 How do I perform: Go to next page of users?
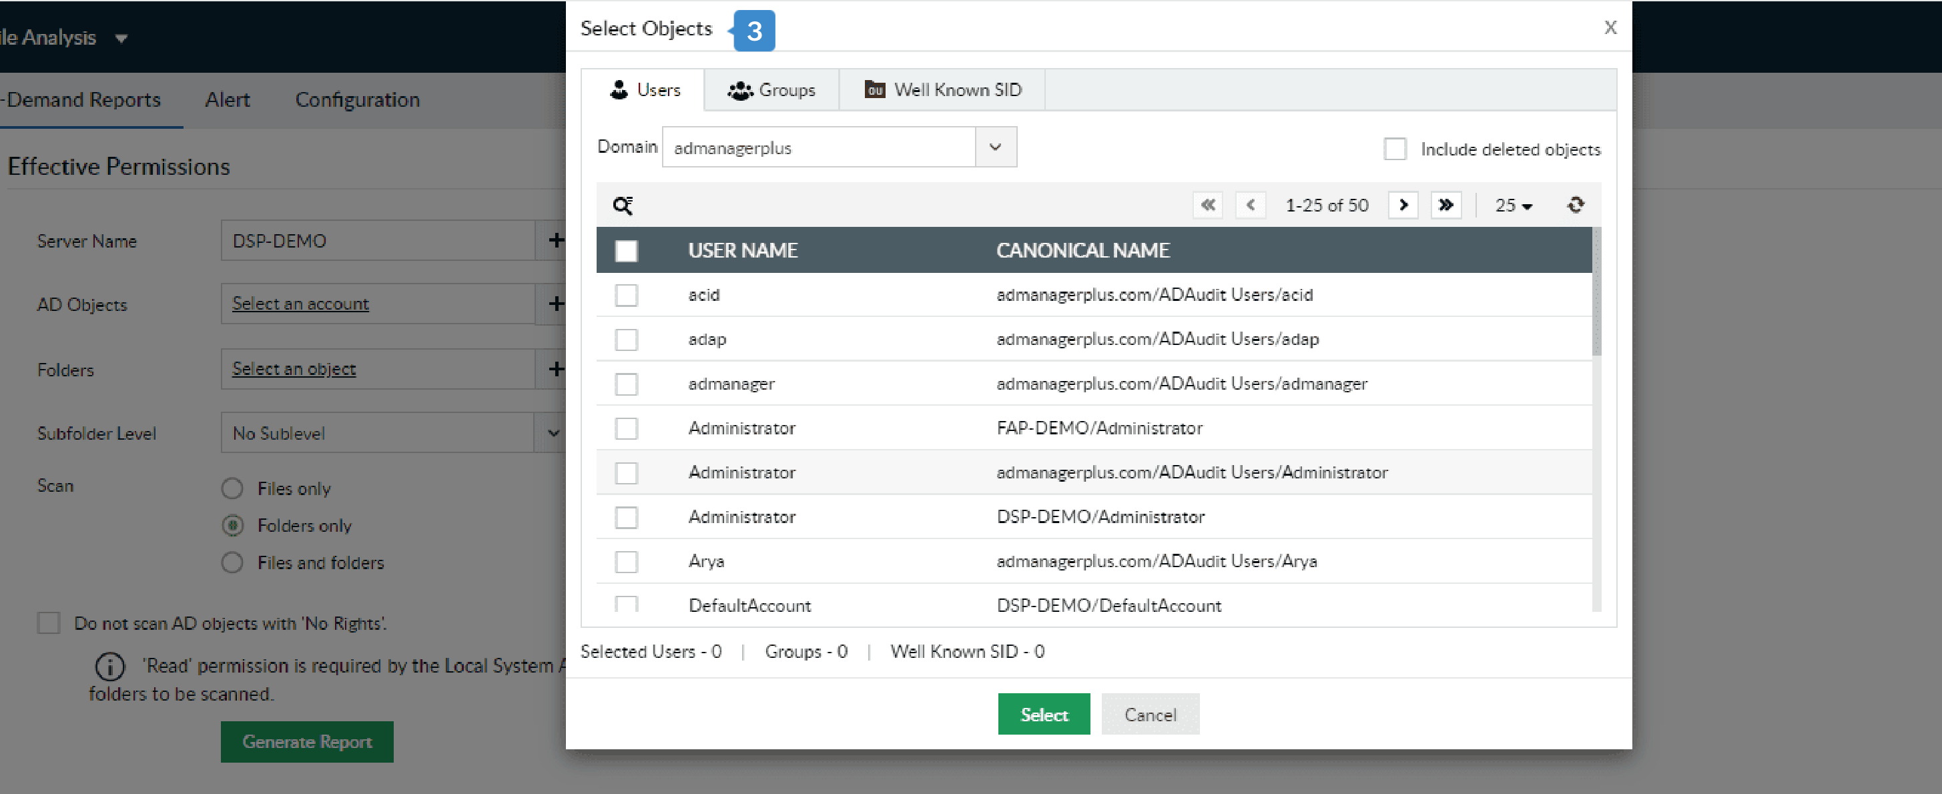(1403, 205)
